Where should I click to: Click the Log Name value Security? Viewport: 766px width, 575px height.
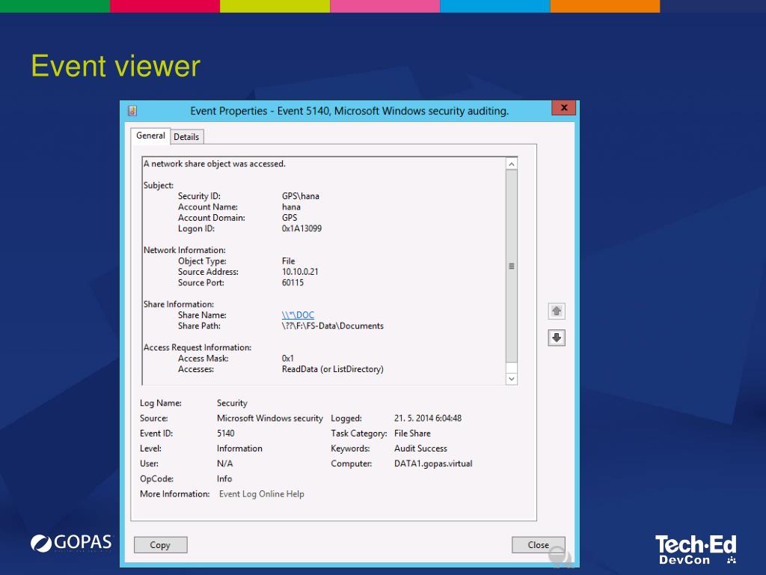pyautogui.click(x=232, y=403)
